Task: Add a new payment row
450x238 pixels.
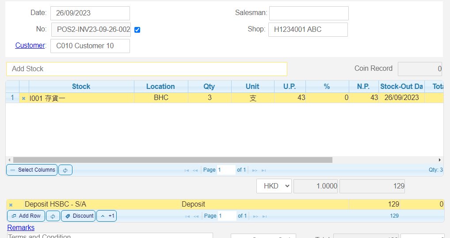Action: 26,216
